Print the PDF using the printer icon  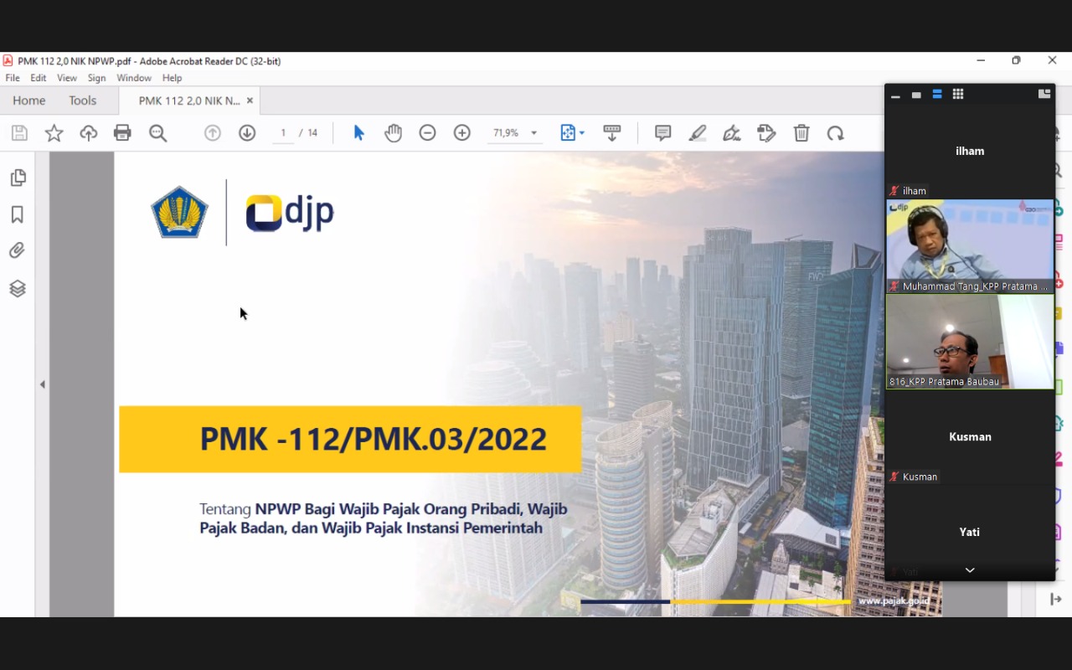click(x=122, y=133)
